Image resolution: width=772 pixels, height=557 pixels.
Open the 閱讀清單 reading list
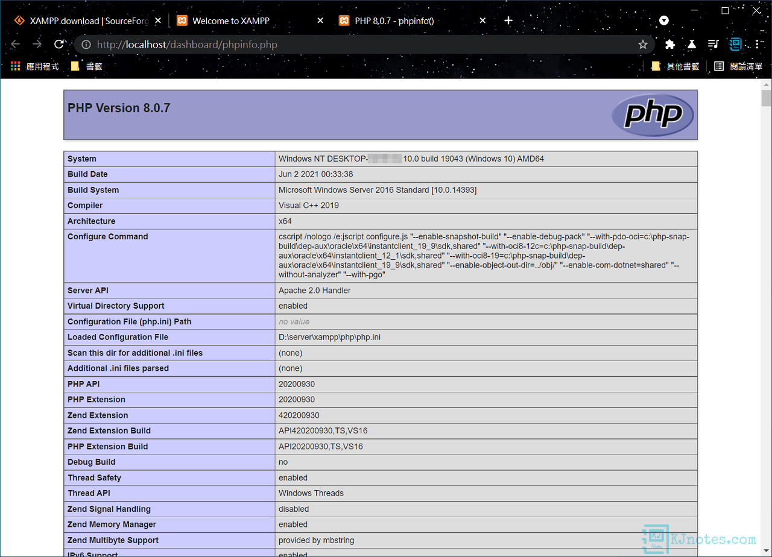click(739, 66)
